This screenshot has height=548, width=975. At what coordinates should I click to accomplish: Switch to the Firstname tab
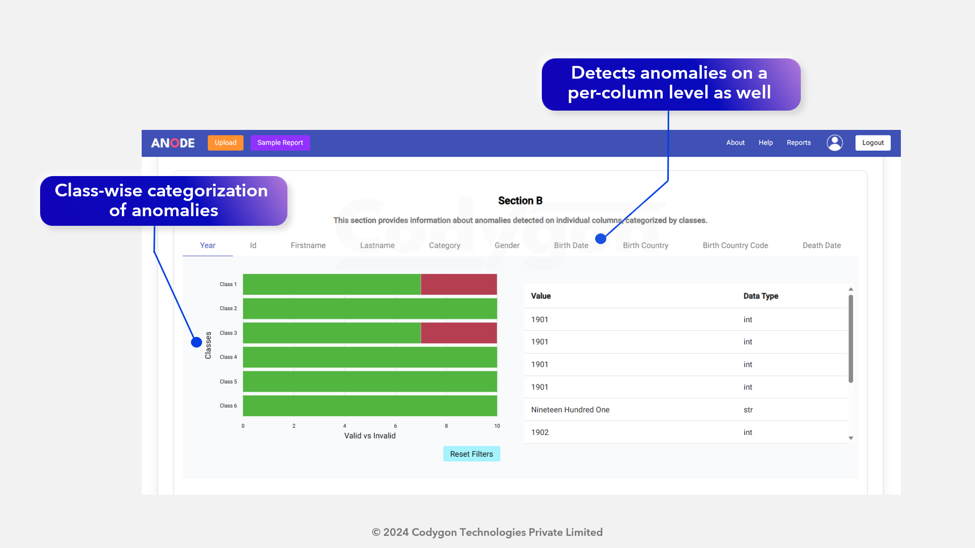(308, 246)
